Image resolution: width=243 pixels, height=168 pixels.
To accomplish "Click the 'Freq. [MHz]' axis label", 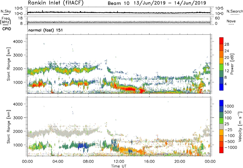I will pos(5,20).
